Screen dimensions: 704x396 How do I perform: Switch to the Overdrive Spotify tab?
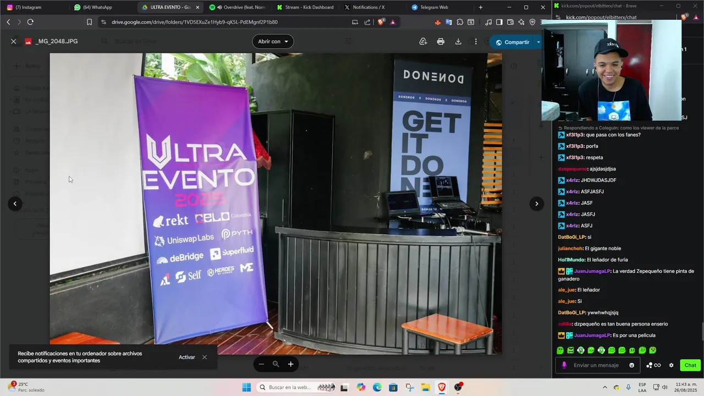click(x=238, y=7)
